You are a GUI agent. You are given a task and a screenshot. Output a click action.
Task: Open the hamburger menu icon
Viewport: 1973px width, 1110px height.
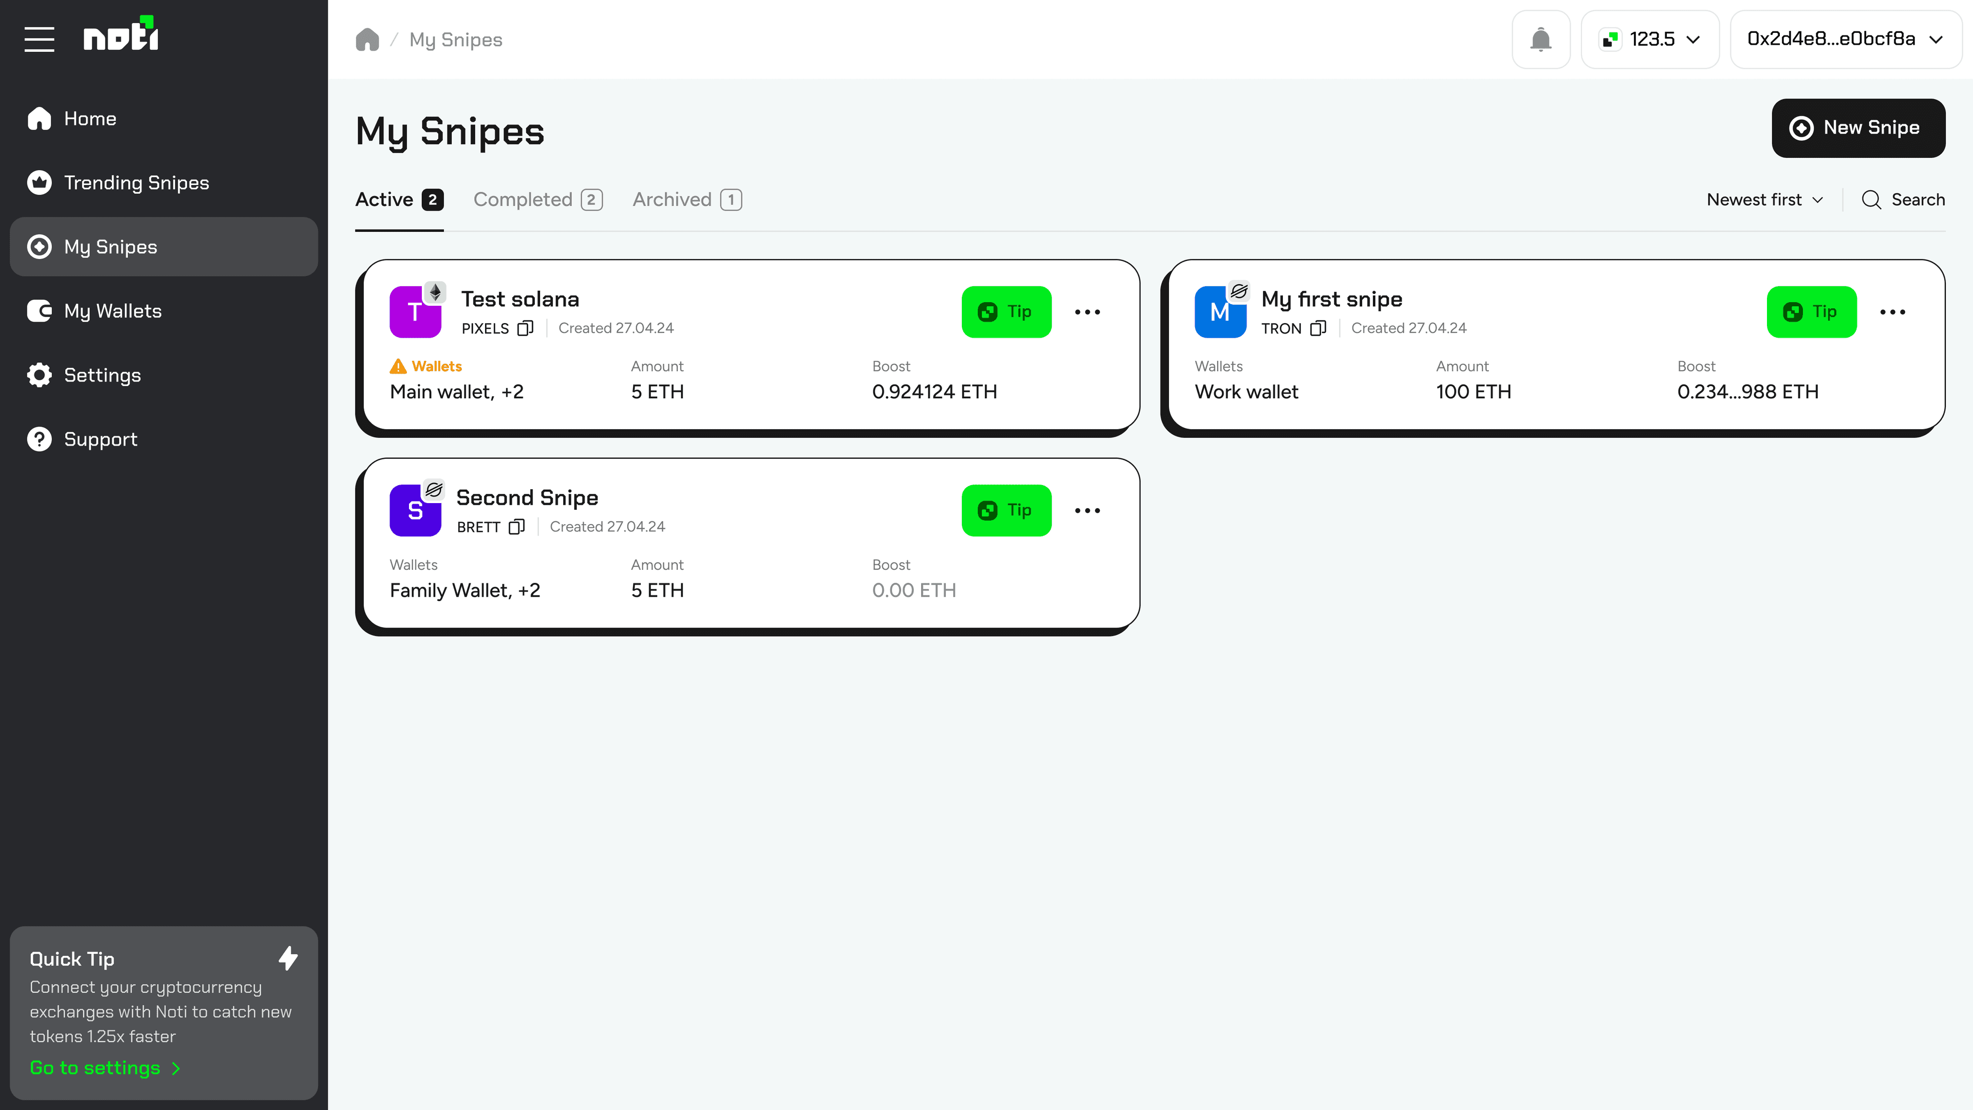coord(39,39)
